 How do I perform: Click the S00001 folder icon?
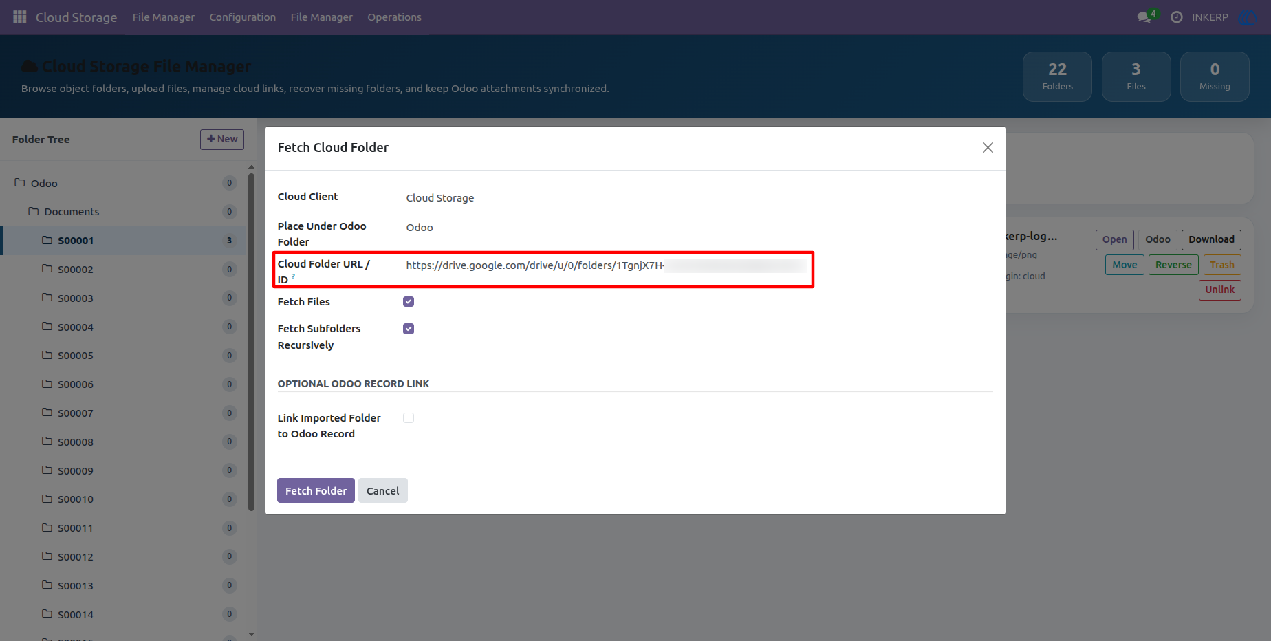(47, 240)
